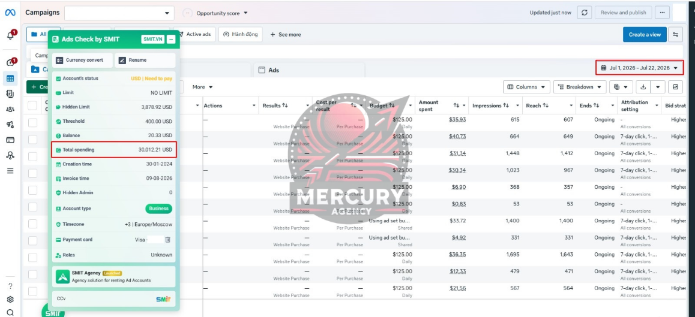Viewport: 695px width, 317px height.
Task: Click the SMIT Agency logo icon
Action: (x=62, y=276)
